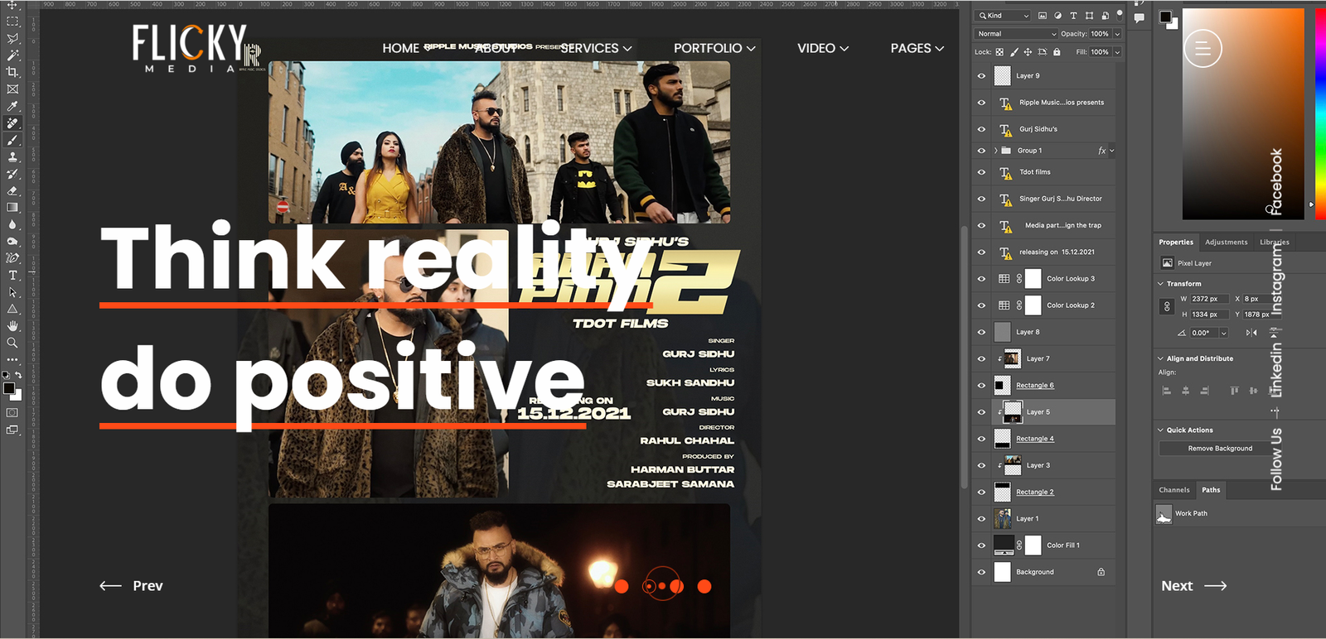1326x639 pixels.
Task: Hide the Gurj Sidhu's text layer
Action: (981, 128)
